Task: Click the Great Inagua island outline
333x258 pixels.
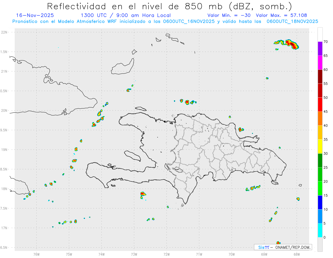Action: click(123, 67)
